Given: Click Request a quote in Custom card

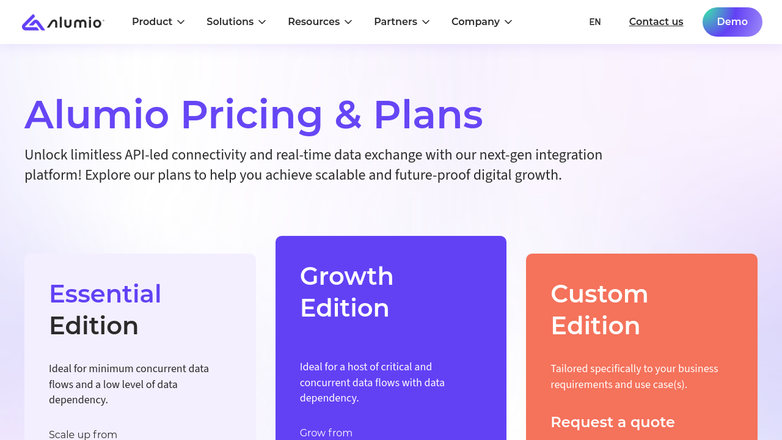Looking at the screenshot, I should click(612, 422).
